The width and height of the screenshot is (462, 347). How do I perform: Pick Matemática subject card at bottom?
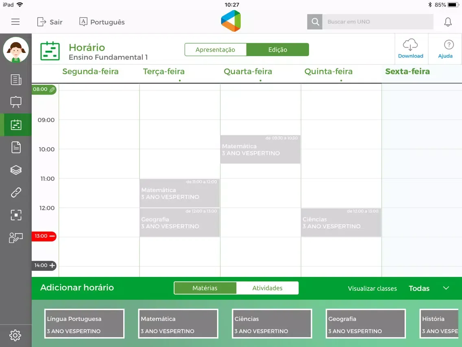tap(178, 323)
